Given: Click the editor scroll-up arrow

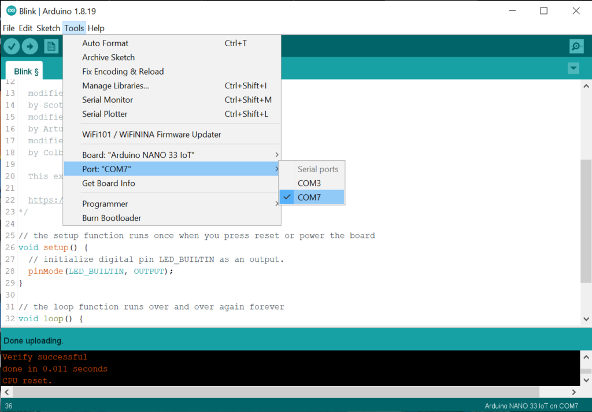Looking at the screenshot, I should point(586,86).
